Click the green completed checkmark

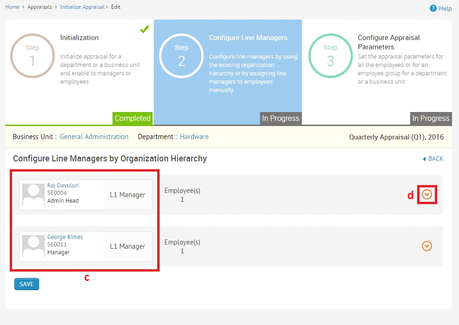(144, 29)
